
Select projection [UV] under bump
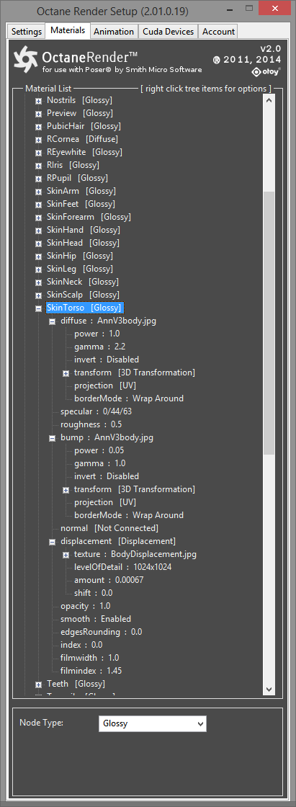(x=104, y=501)
